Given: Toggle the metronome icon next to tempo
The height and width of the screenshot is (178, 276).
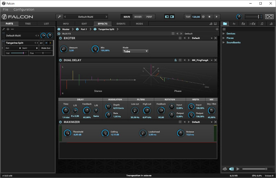Looking at the screenshot, I should (203, 17).
